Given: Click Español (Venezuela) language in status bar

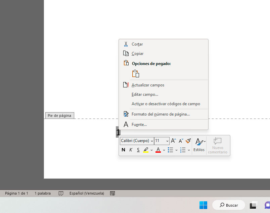Looking at the screenshot, I should pos(87,193).
